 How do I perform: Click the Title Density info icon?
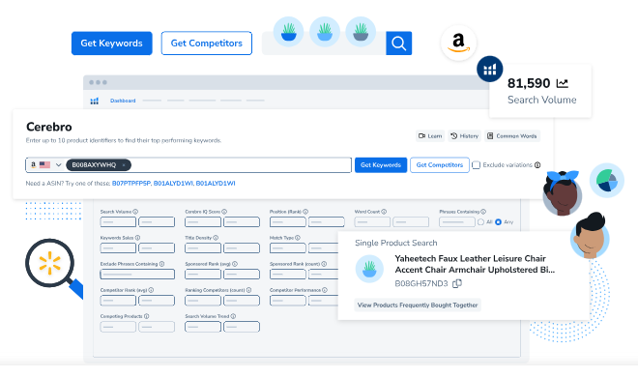point(216,238)
